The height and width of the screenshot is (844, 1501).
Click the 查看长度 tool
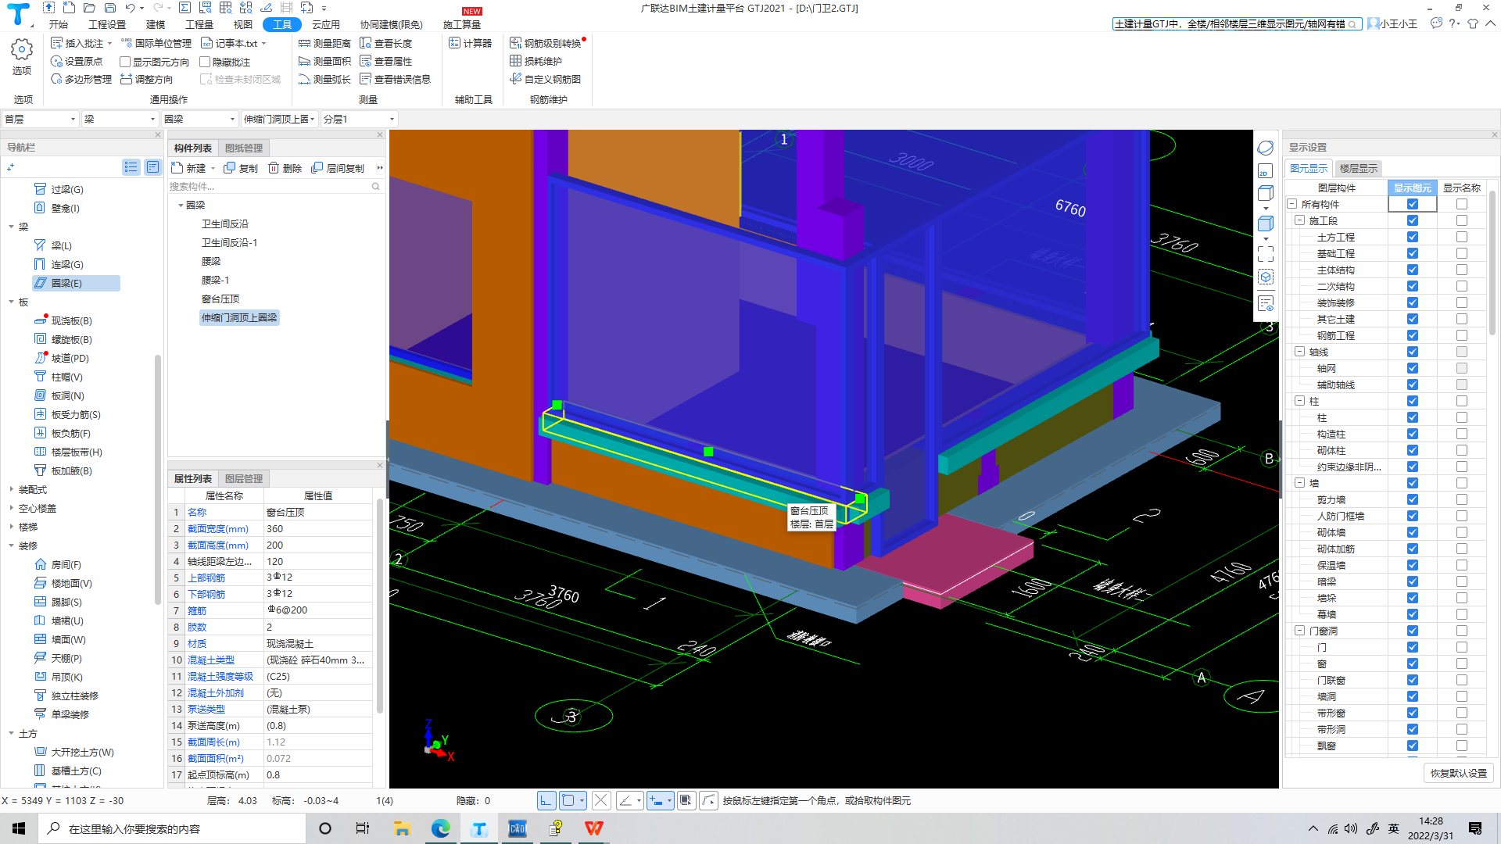click(x=386, y=44)
